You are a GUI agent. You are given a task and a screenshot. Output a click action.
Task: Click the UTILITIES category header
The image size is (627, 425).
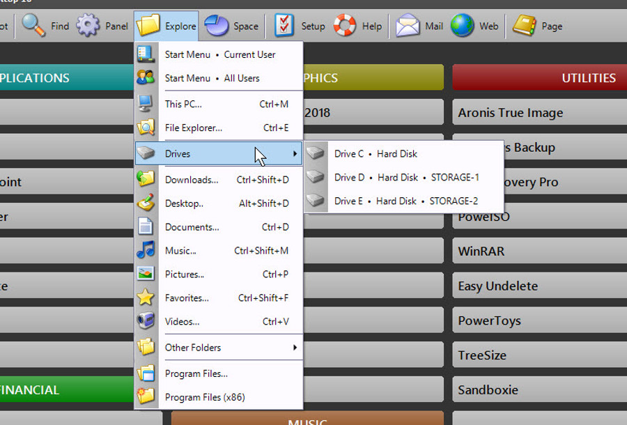(x=539, y=77)
